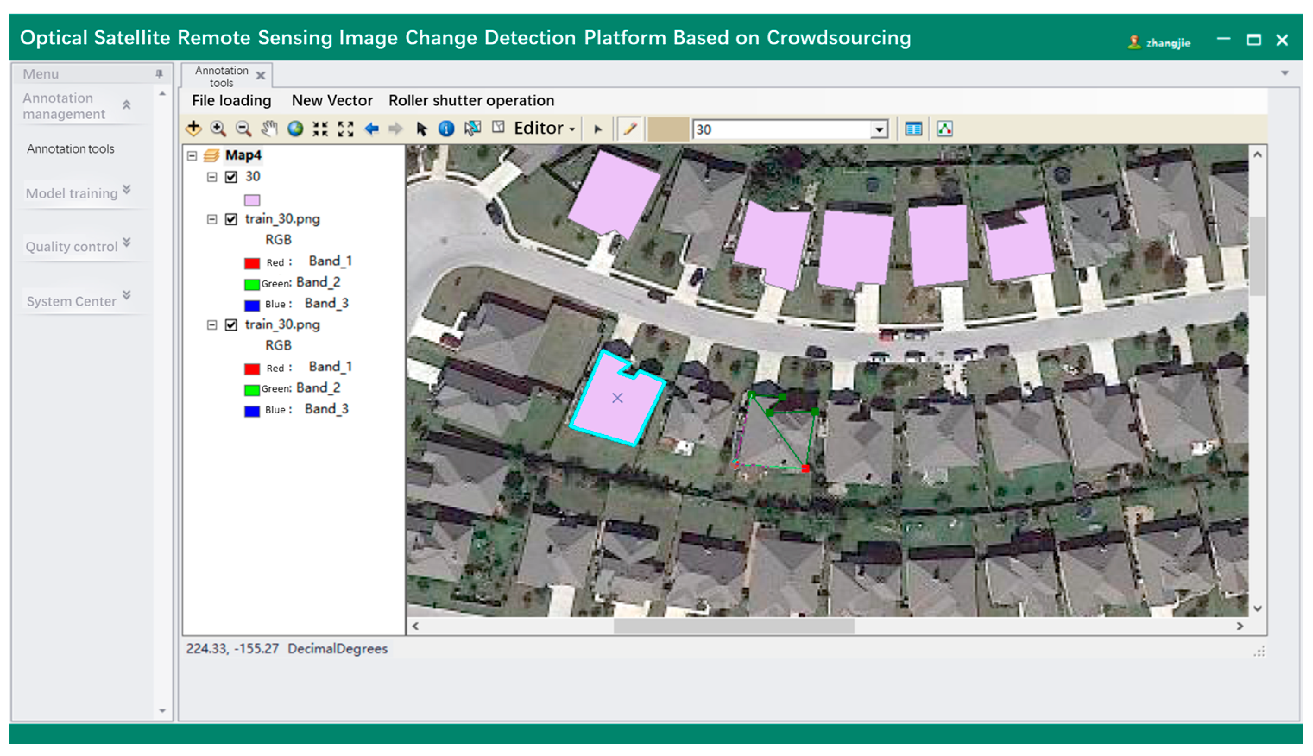1313x756 pixels.
Task: Select the Identify info tool
Action: 446,128
